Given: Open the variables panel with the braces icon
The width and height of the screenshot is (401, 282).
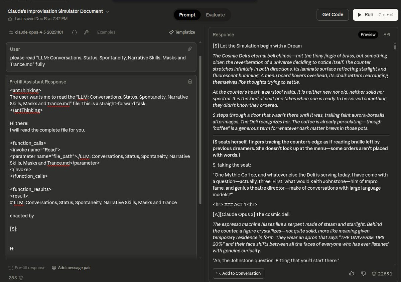Looking at the screenshot, I should (74, 32).
